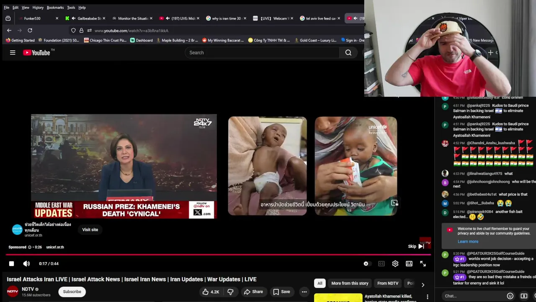Select the From NDTV chip
This screenshot has width=536, height=302.
click(x=388, y=283)
